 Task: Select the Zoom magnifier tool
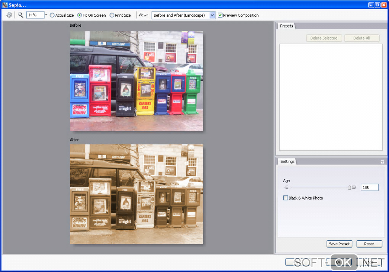coord(21,15)
